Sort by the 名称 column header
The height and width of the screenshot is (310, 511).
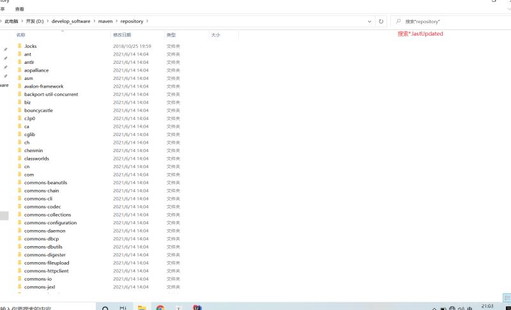coord(21,35)
